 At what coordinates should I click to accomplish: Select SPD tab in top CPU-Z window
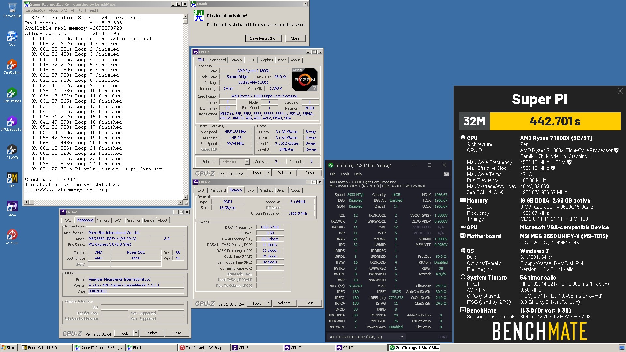click(250, 60)
